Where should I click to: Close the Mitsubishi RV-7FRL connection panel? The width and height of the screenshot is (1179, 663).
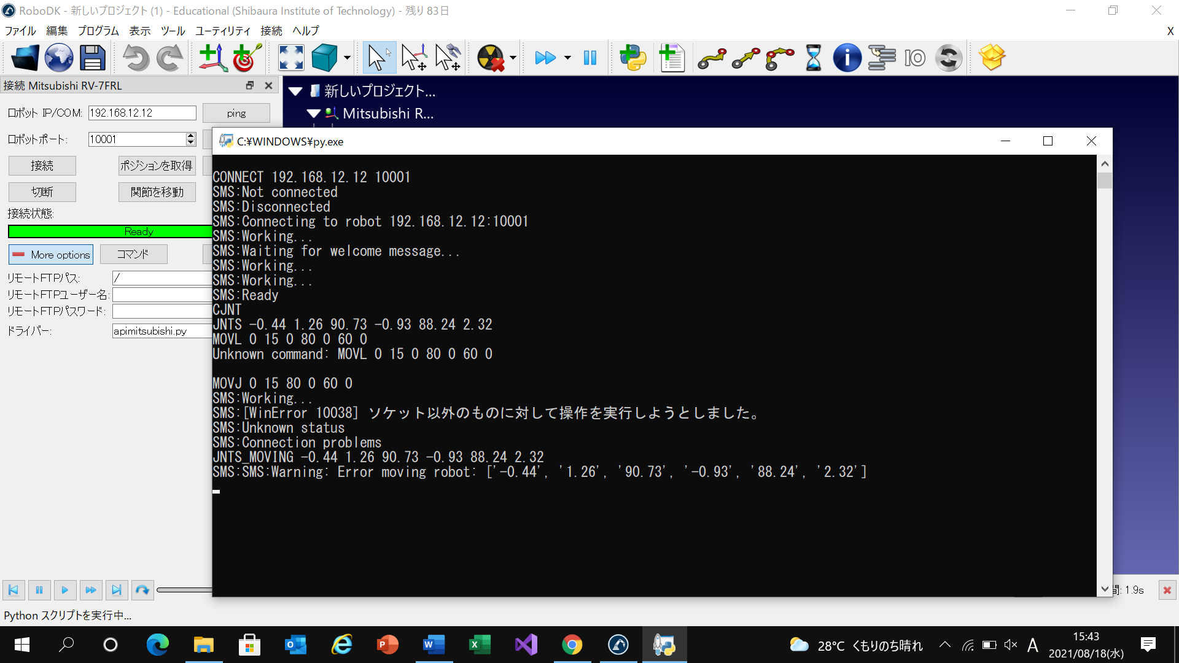point(268,85)
